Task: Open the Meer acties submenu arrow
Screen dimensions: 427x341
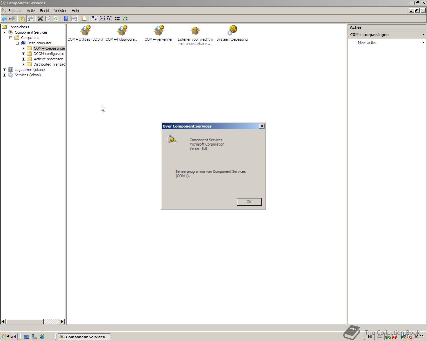Action: pos(423,43)
